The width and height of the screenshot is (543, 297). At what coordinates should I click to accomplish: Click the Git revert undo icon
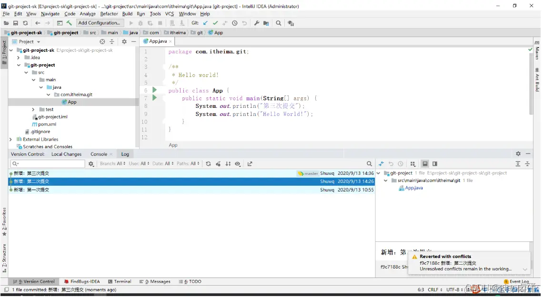point(244,23)
